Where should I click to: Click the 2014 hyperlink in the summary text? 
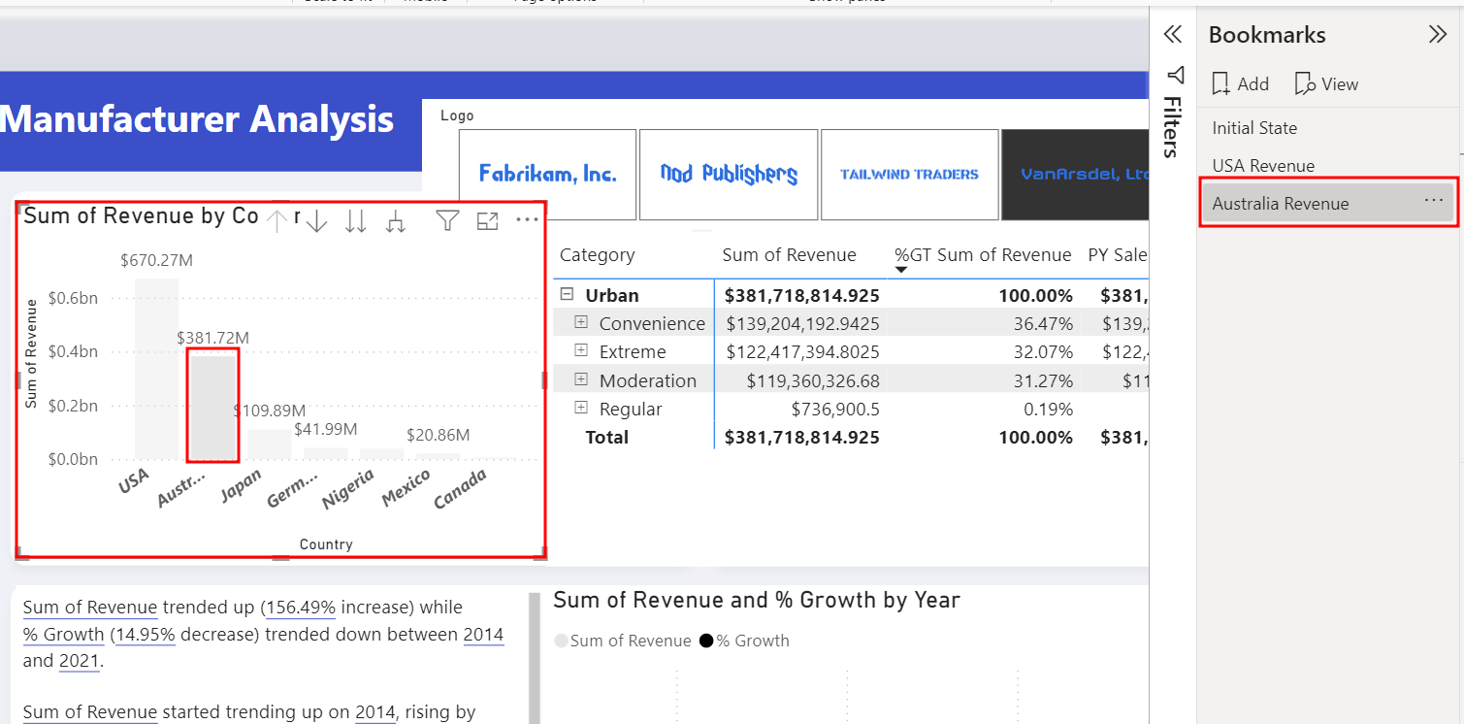coord(483,635)
